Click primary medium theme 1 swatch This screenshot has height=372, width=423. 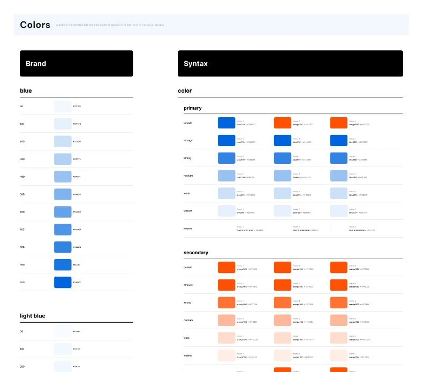226,176
